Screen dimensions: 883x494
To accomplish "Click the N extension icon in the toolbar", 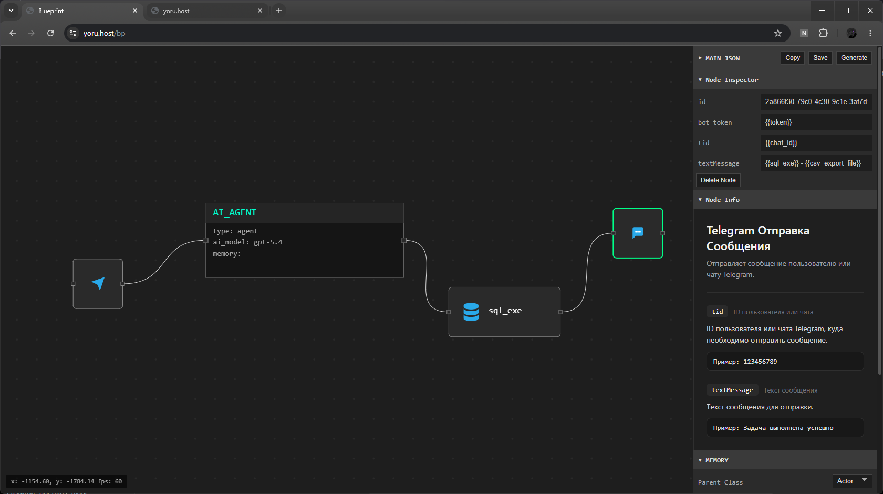I will (804, 33).
